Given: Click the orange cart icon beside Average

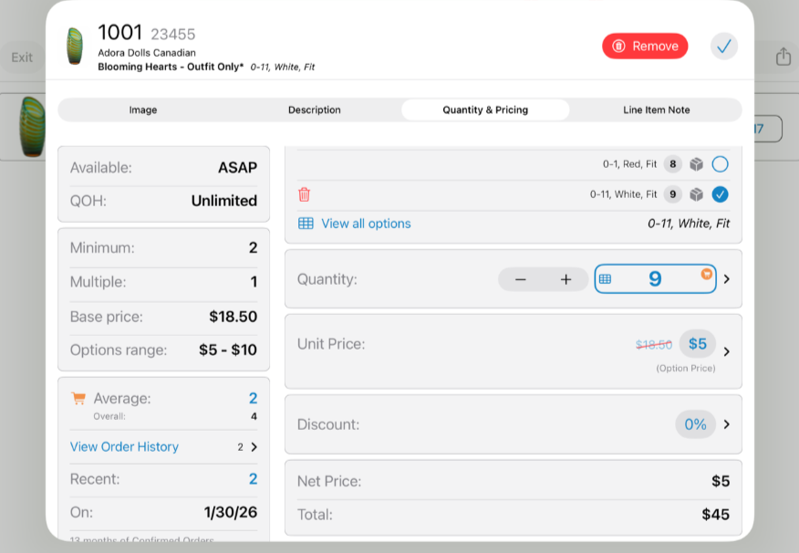Looking at the screenshot, I should [x=78, y=399].
